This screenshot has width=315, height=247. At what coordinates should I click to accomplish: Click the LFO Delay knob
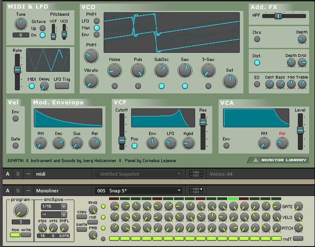(x=44, y=86)
